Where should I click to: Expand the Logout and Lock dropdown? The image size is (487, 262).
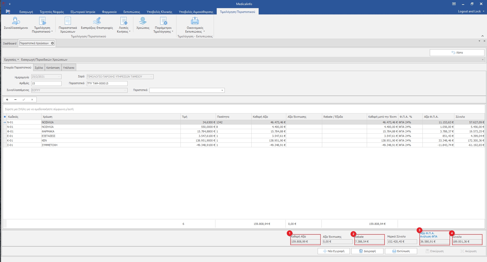click(x=483, y=11)
